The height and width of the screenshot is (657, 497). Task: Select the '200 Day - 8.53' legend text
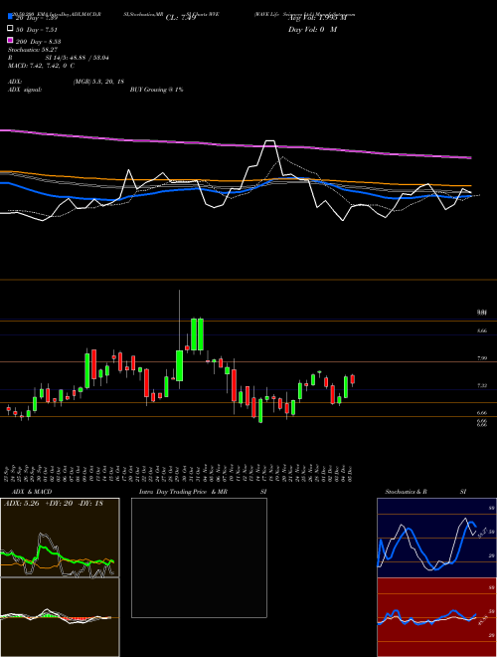click(39, 42)
